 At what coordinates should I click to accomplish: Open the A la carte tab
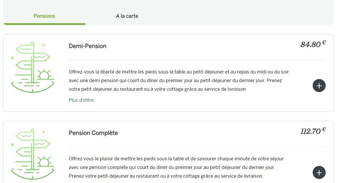[127, 16]
